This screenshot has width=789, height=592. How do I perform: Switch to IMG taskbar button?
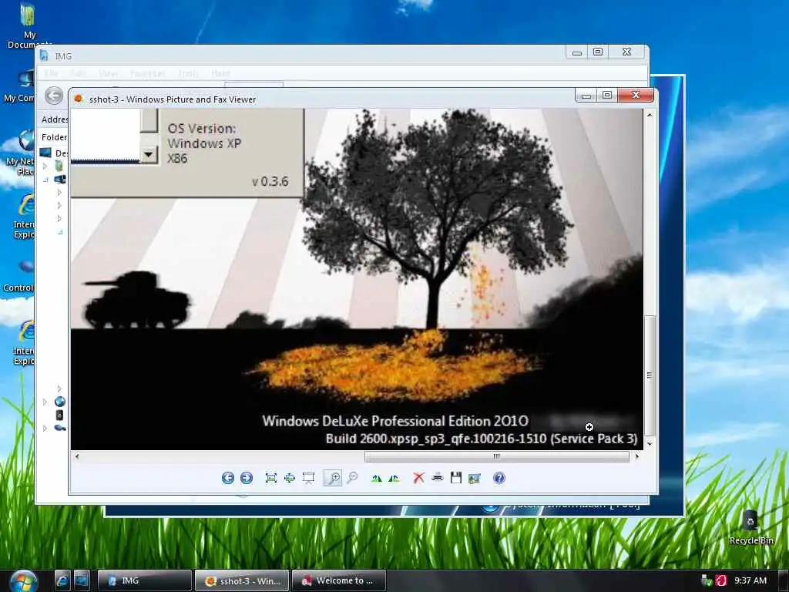pos(144,580)
